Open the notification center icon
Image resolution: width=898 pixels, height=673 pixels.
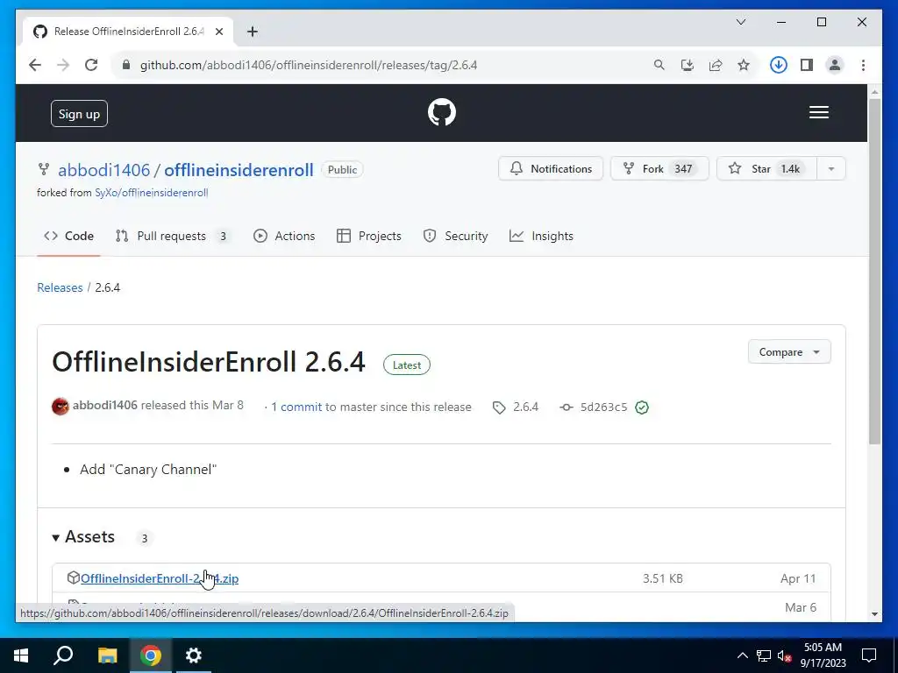pos(869,655)
